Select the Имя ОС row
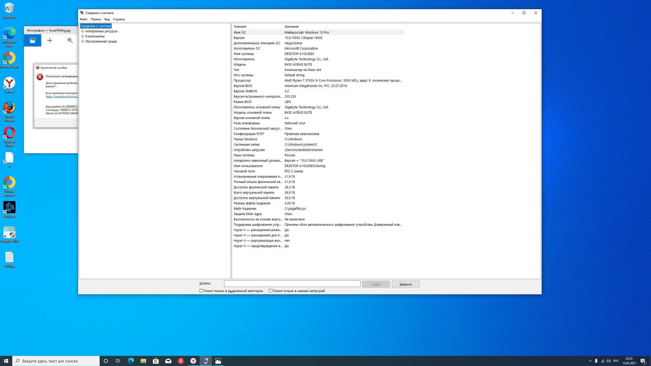The height and width of the screenshot is (366, 651). point(318,32)
